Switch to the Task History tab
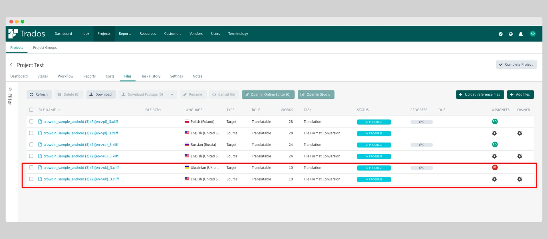Viewport: 548px width, 239px height. [151, 76]
